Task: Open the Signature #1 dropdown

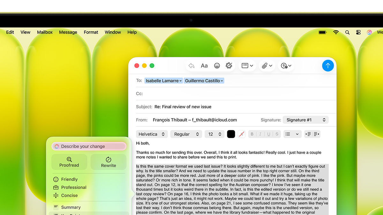Action: pyautogui.click(x=305, y=120)
